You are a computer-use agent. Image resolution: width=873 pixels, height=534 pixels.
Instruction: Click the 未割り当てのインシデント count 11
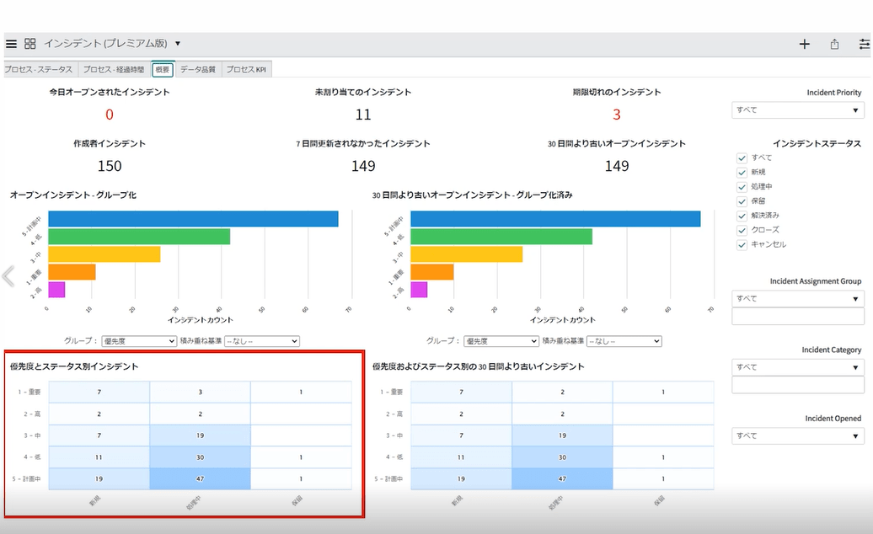point(363,115)
